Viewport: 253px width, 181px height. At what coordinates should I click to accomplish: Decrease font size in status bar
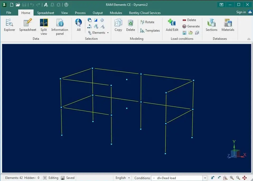[219, 178]
